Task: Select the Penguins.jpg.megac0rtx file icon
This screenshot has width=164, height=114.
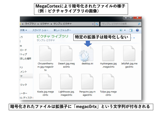Action: coord(87,82)
